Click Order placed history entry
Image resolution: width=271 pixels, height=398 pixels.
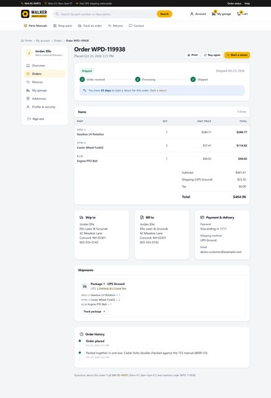[x=95, y=341]
